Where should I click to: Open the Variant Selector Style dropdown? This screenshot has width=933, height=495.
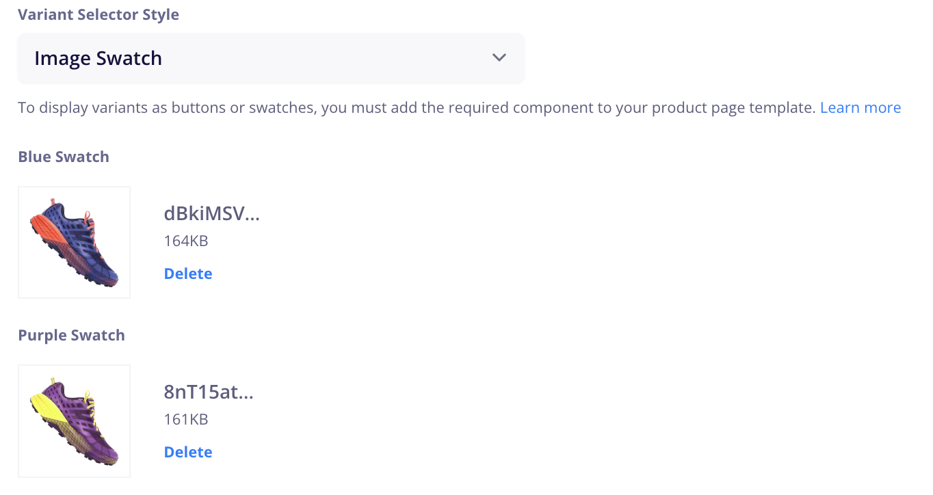tap(271, 58)
